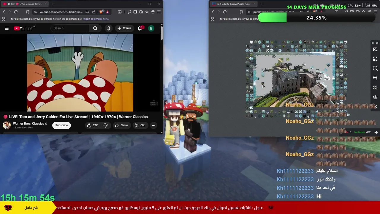The image size is (380, 214).
Task: Collapse the puzzle sidebar with the chevron
Action: coord(376,106)
